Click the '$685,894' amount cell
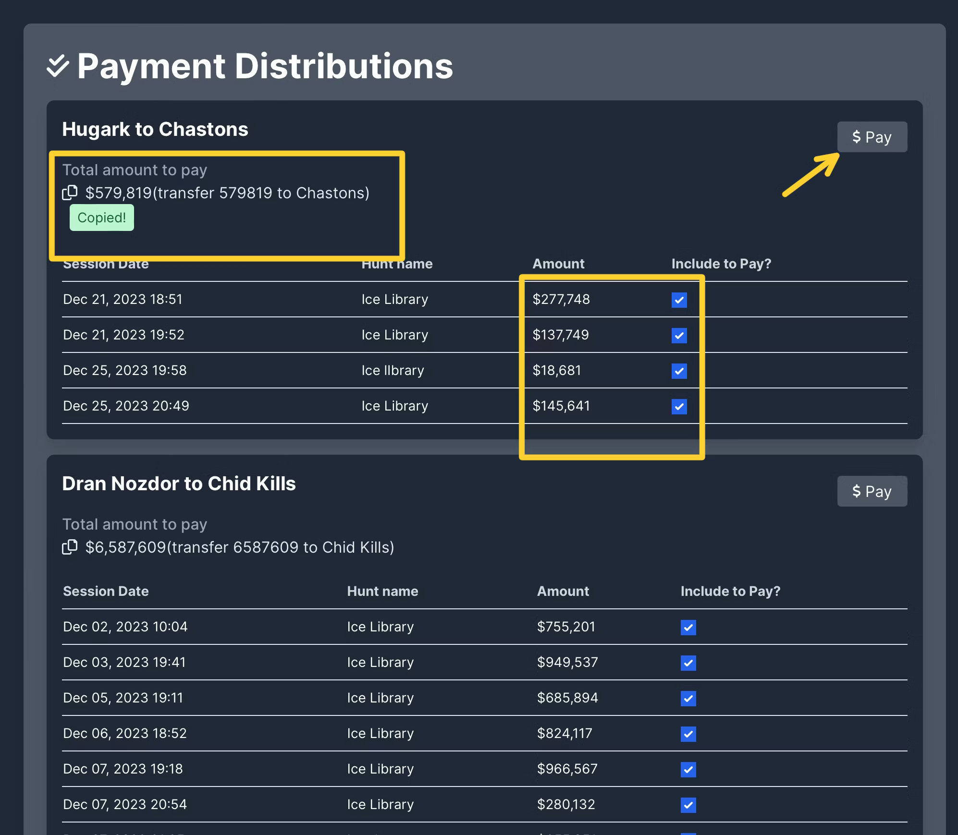Screen dimensions: 958x835 tap(567, 698)
